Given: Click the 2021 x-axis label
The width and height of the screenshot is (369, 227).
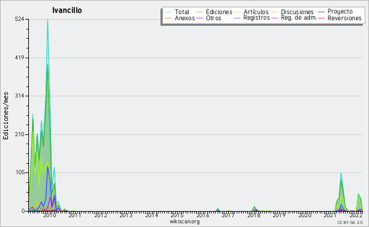Looking at the screenshot, I should tap(330, 215).
